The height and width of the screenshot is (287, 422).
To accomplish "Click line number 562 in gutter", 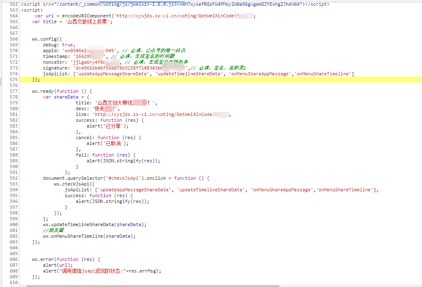I will (x=14, y=4).
